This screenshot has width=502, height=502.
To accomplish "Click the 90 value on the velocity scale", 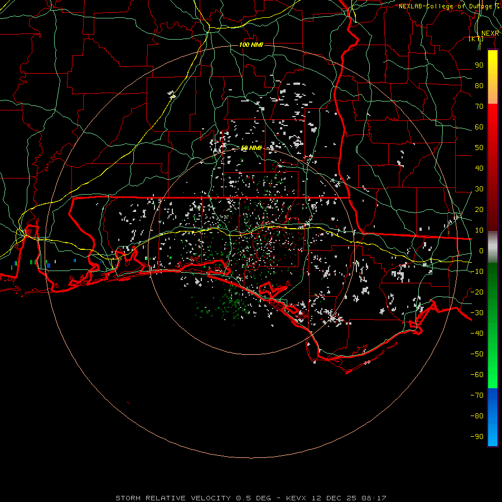I will (x=479, y=65).
